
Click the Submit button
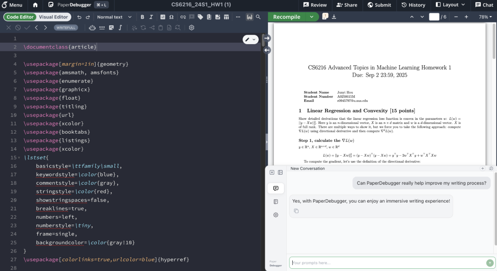[x=379, y=5]
